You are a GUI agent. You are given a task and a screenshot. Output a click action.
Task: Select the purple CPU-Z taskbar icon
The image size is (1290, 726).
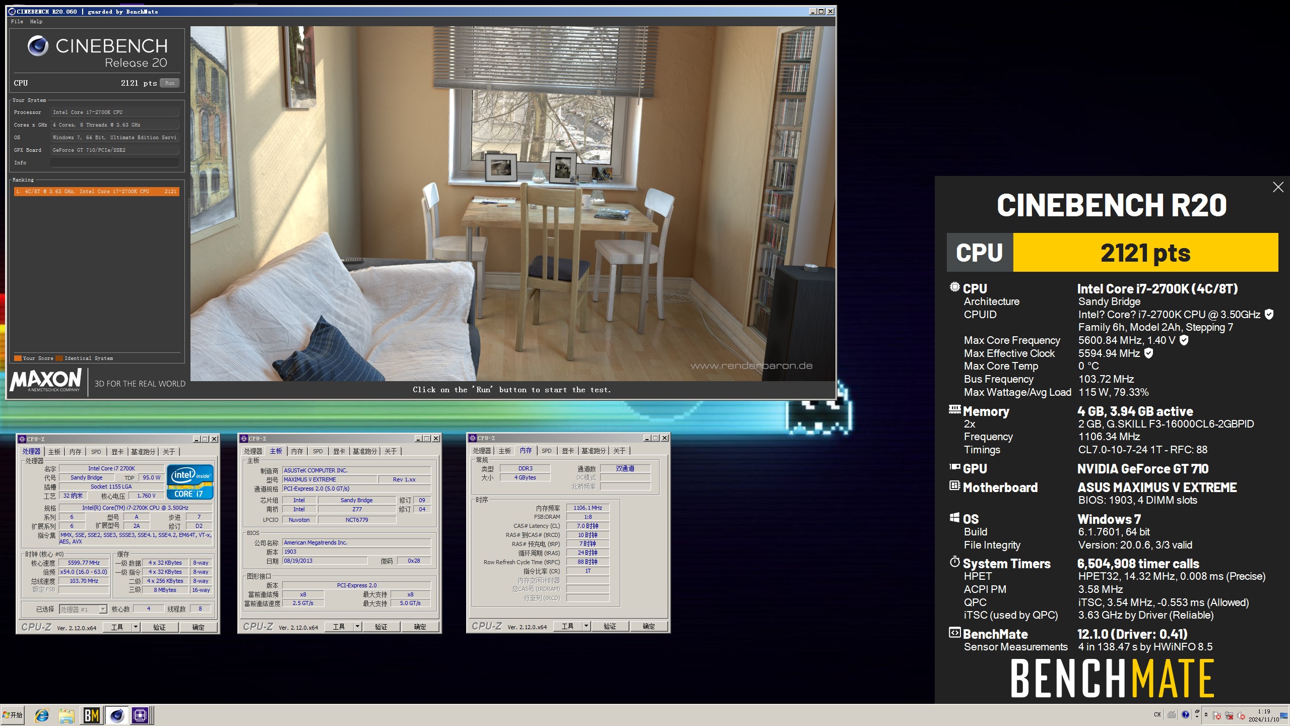pos(140,715)
